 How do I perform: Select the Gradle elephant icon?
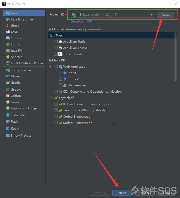8,83
